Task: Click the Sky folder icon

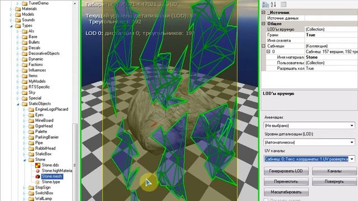Action: [x=25, y=93]
